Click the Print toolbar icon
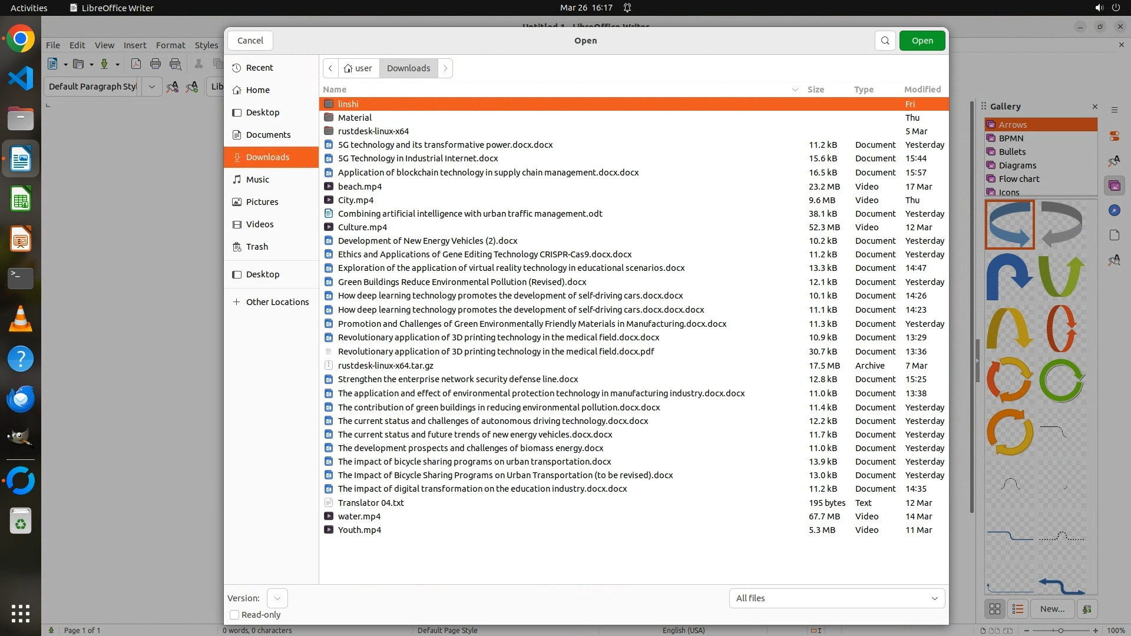This screenshot has height=636, width=1131. click(156, 64)
